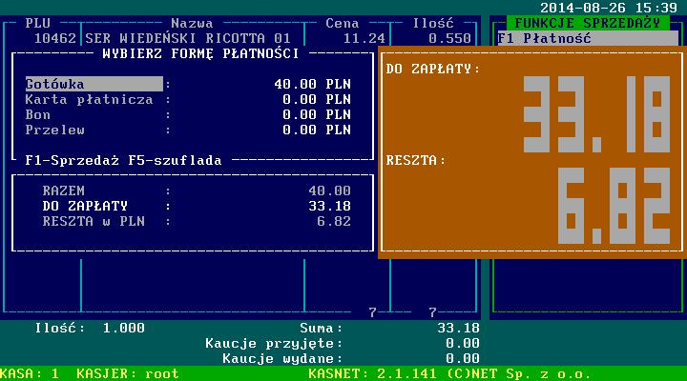This screenshot has height=381, width=687.
Task: Click the large 33.18 amount display
Action: (596, 114)
